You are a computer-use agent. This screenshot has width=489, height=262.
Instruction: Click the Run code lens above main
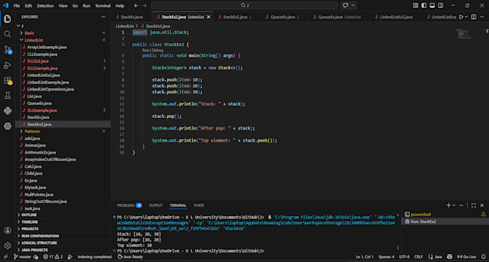pyautogui.click(x=146, y=50)
